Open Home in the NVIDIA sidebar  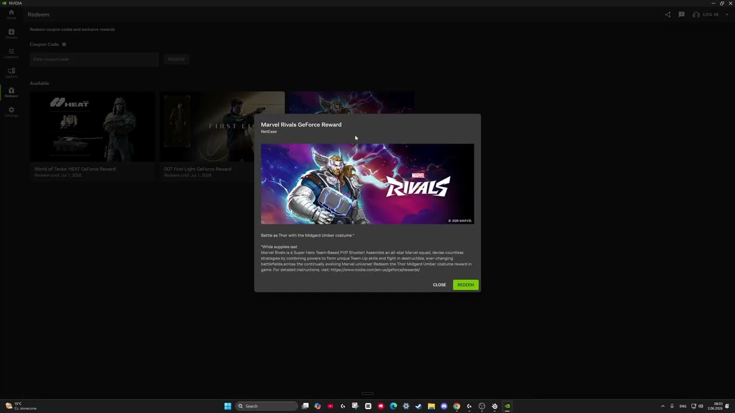[11, 14]
